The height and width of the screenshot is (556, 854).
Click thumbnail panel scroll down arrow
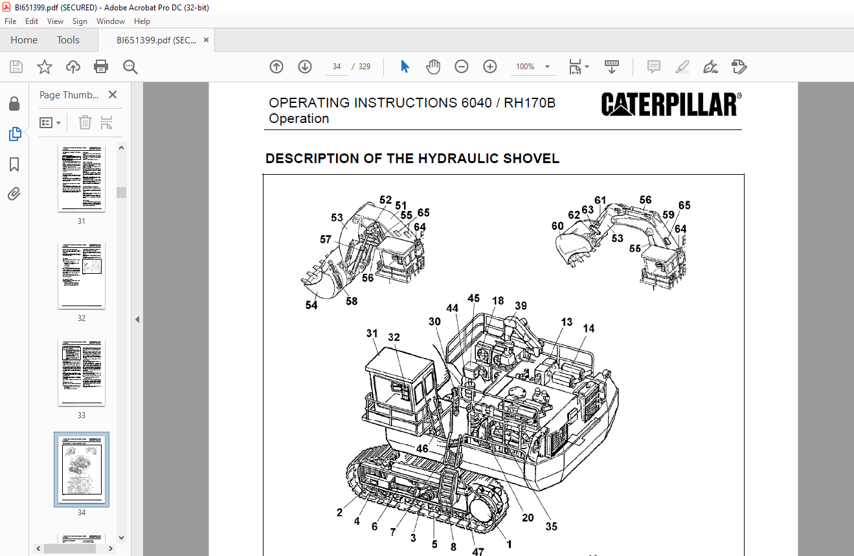click(122, 537)
